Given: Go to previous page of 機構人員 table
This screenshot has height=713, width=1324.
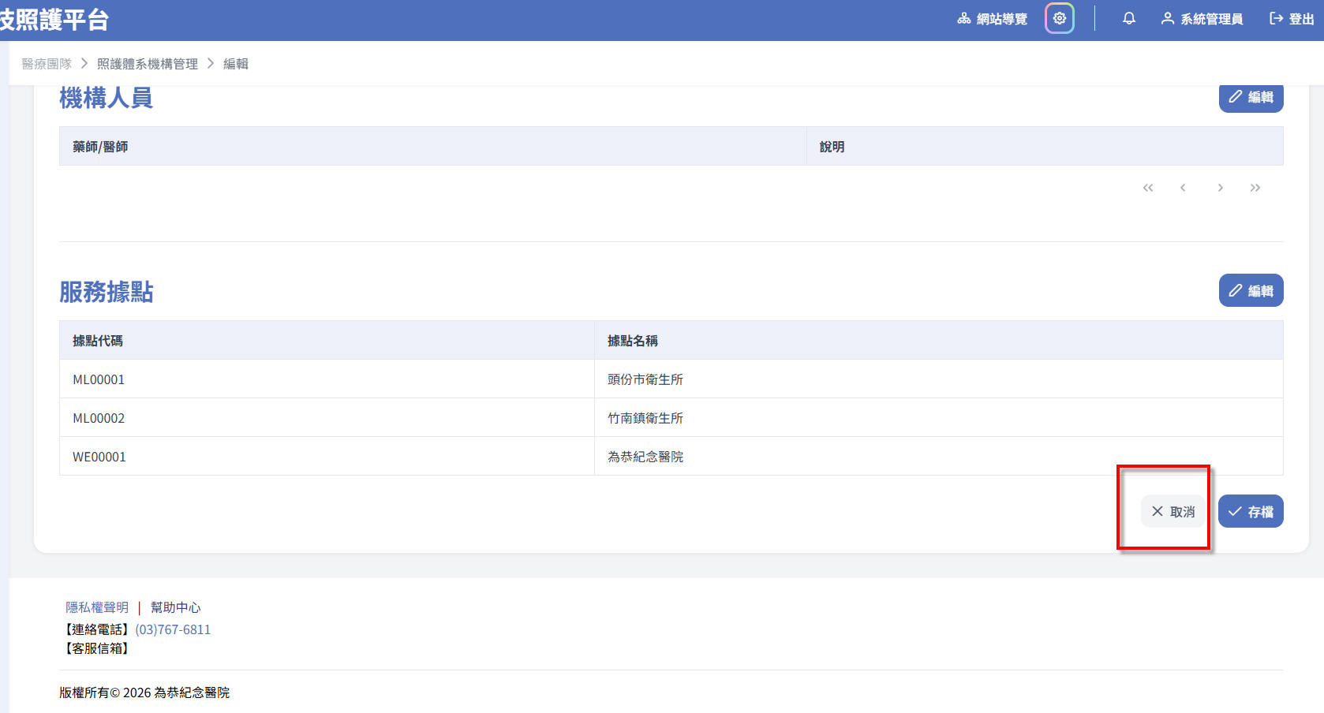Looking at the screenshot, I should (x=1183, y=188).
